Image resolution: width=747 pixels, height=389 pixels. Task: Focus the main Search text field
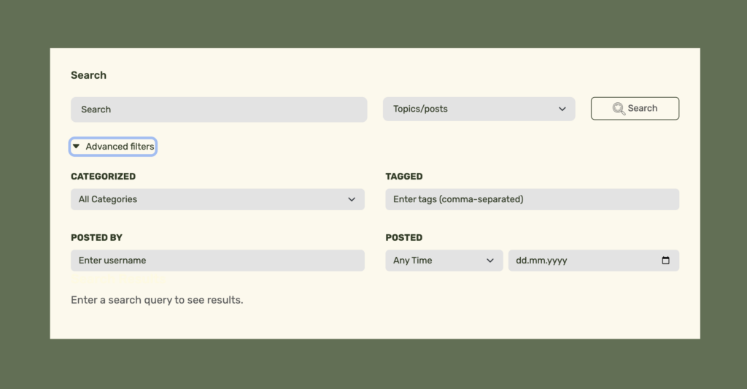(x=219, y=109)
